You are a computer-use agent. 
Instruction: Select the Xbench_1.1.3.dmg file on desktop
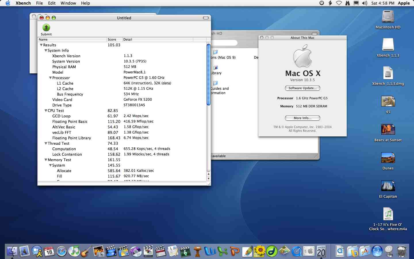pos(388,73)
